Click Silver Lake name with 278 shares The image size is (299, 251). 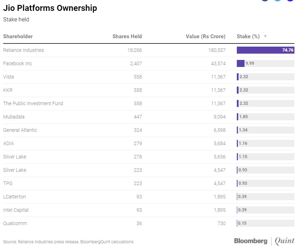tap(15, 157)
